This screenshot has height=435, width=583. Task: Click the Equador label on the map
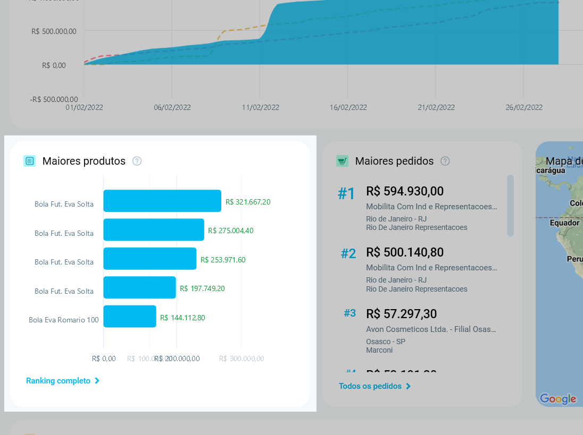point(564,223)
